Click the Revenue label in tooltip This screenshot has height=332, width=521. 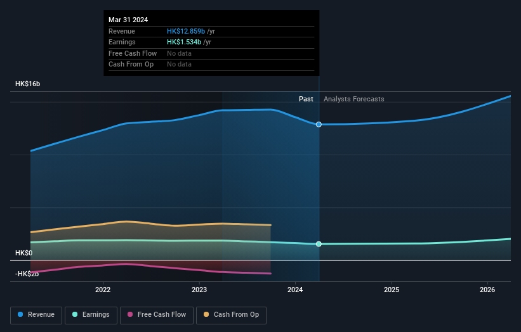122,31
